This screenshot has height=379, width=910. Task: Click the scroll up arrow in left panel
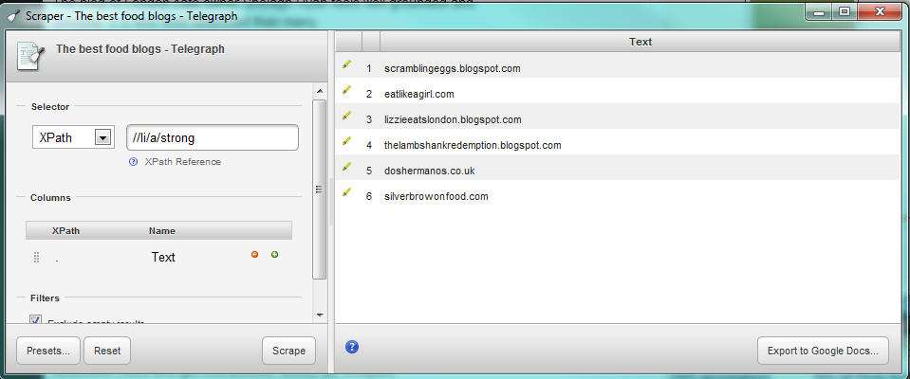pos(319,91)
